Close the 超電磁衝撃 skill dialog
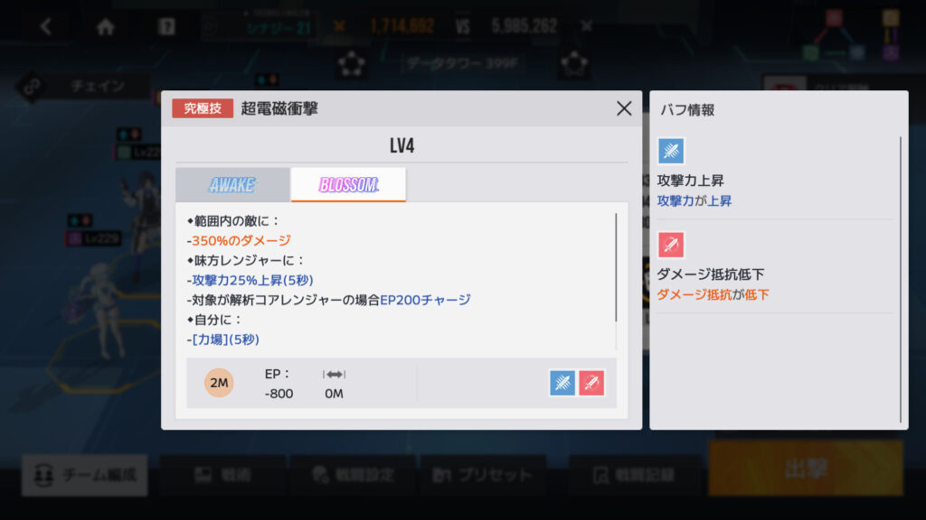 coord(624,108)
